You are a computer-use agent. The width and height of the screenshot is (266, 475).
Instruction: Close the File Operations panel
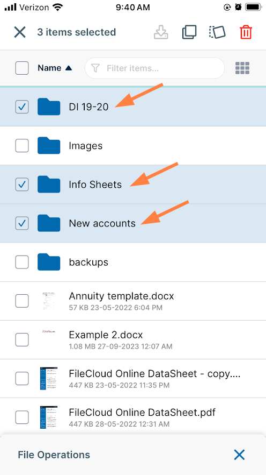tap(239, 455)
